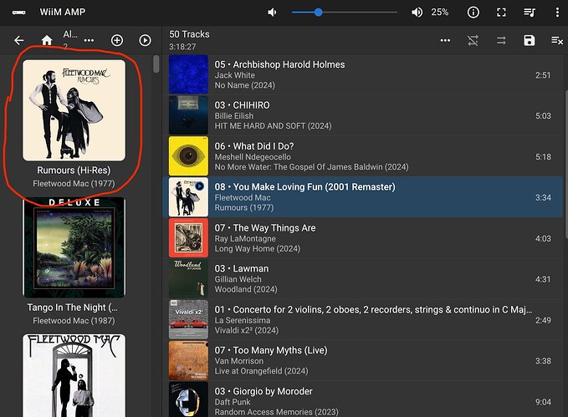Click the 50 Tracks header text
The width and height of the screenshot is (568, 417).
point(189,34)
